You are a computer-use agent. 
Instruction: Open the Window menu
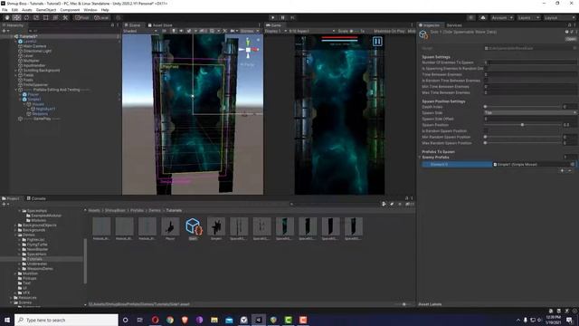coord(90,10)
